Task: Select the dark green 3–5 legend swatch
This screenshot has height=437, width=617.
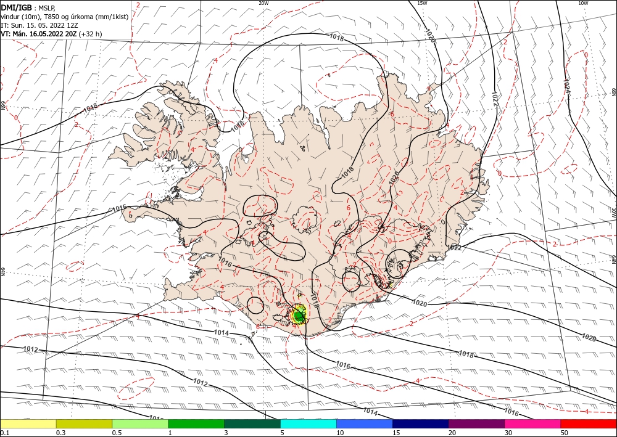Action: [x=252, y=423]
